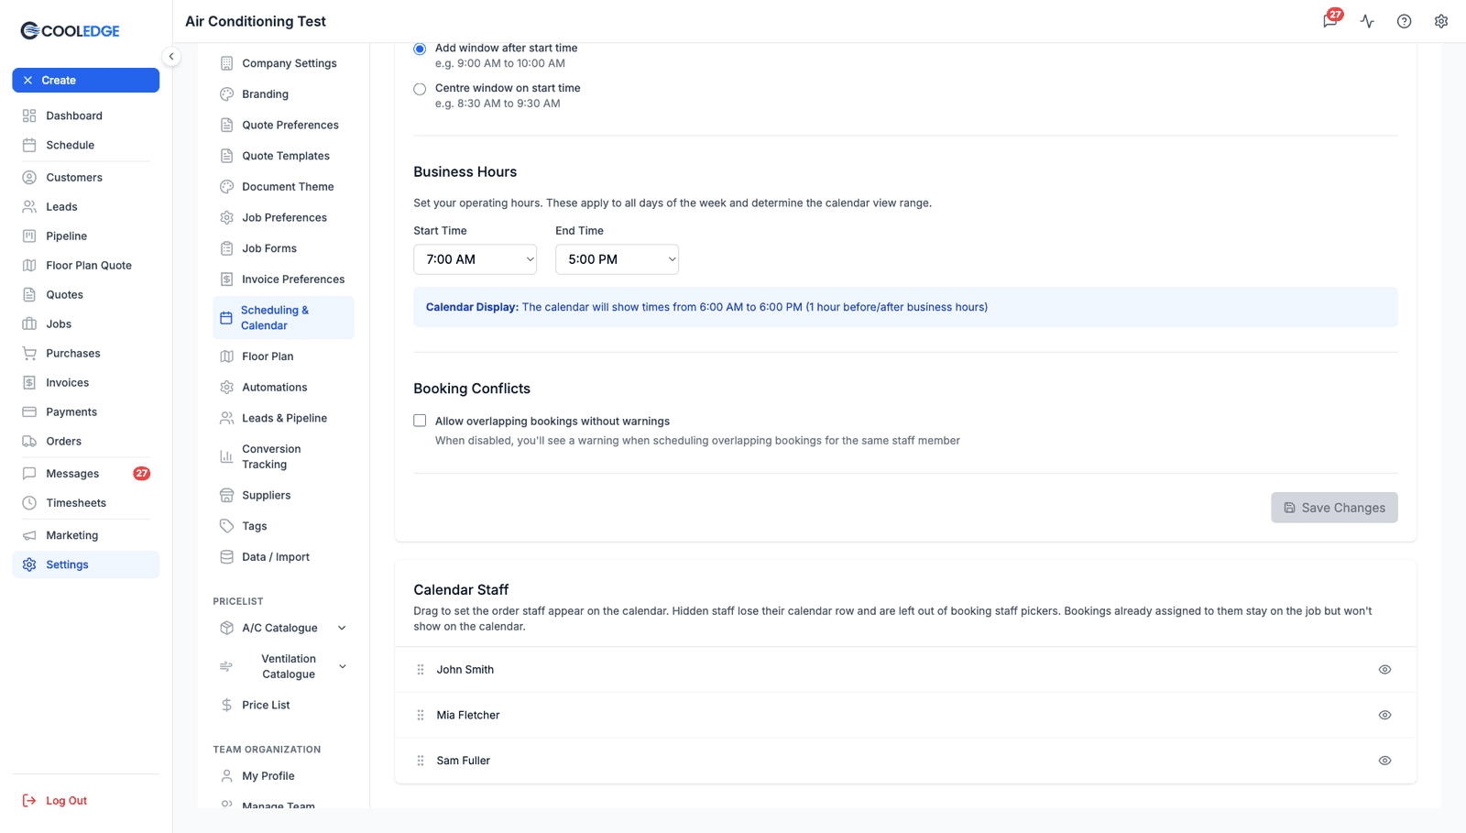Open Suppliers settings page
Viewport: 1466px width, 833px height.
coord(283,496)
